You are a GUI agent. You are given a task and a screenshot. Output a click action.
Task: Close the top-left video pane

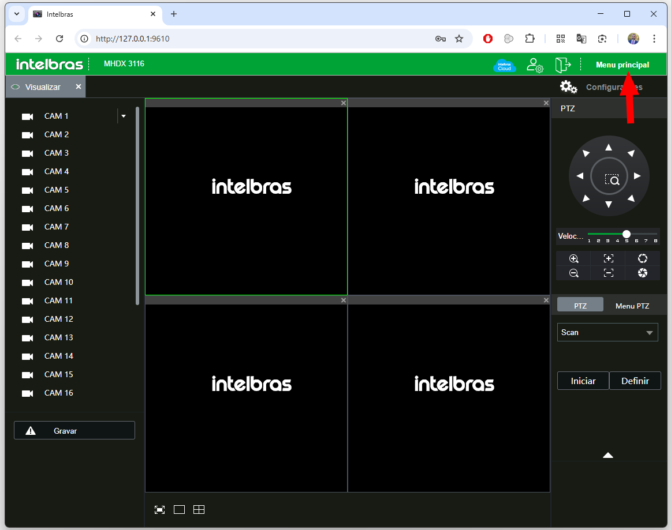tap(343, 103)
